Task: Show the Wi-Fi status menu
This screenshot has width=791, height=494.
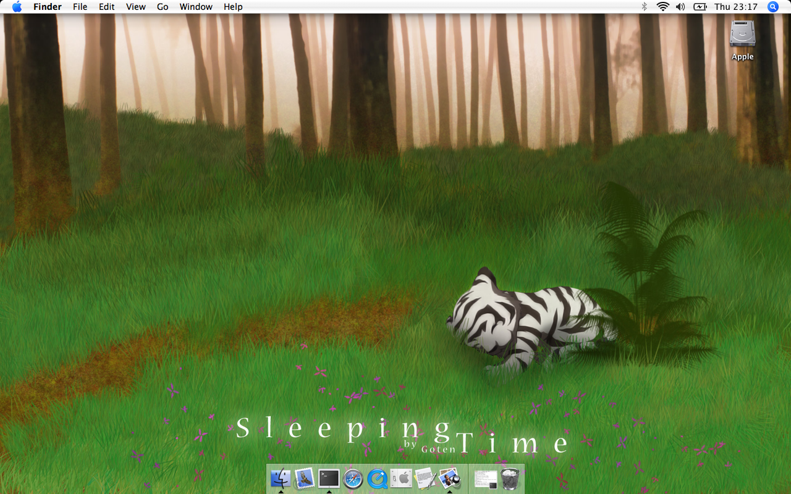Action: (662, 7)
